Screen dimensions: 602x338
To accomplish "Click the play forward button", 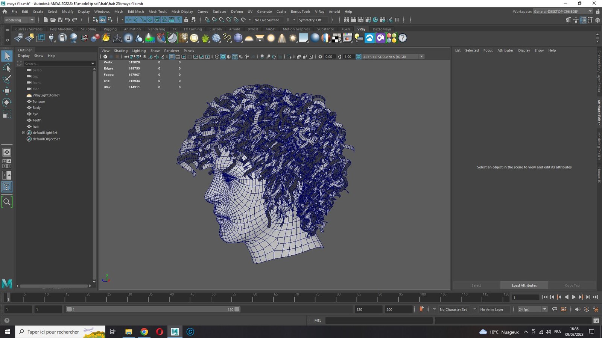I will coord(574,297).
